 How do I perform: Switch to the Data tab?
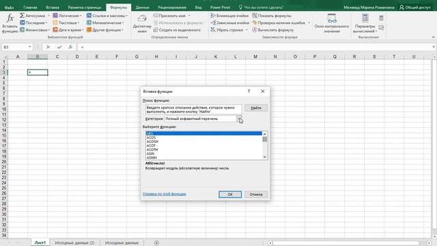(143, 8)
